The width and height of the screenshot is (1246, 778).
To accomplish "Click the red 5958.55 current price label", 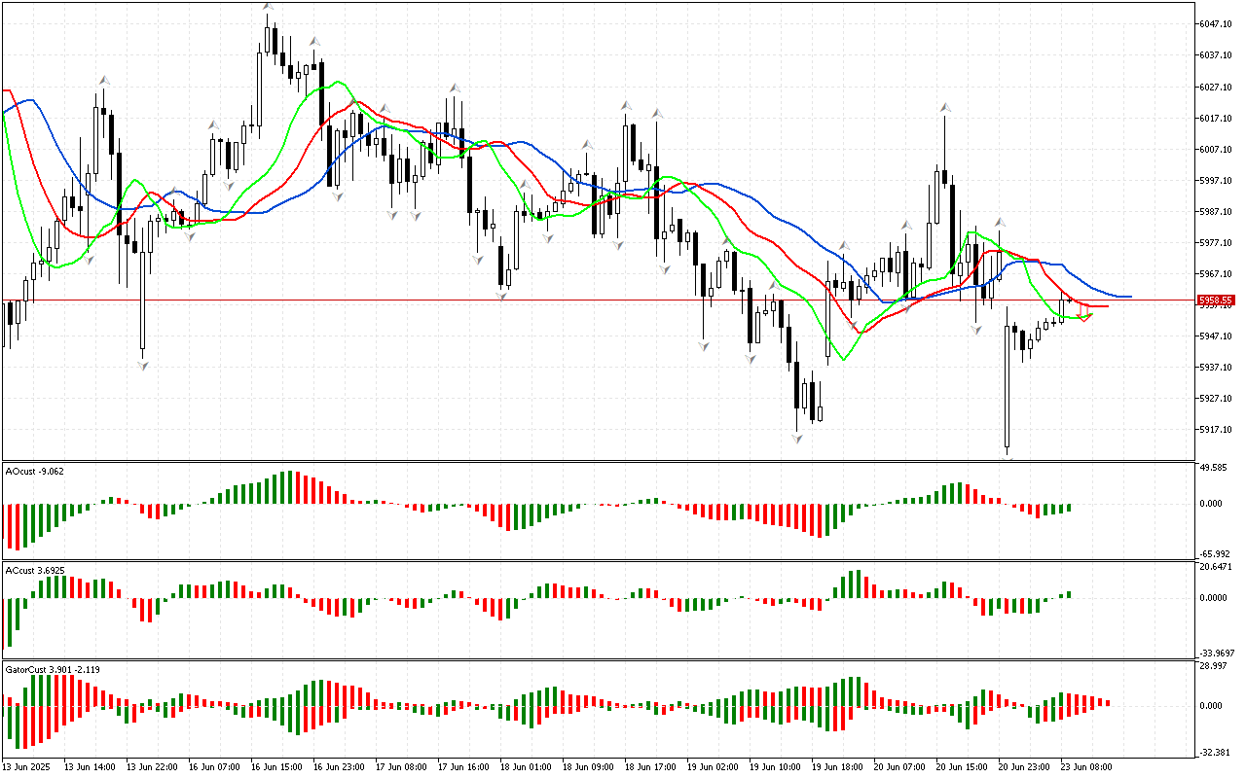I will click(x=1216, y=301).
